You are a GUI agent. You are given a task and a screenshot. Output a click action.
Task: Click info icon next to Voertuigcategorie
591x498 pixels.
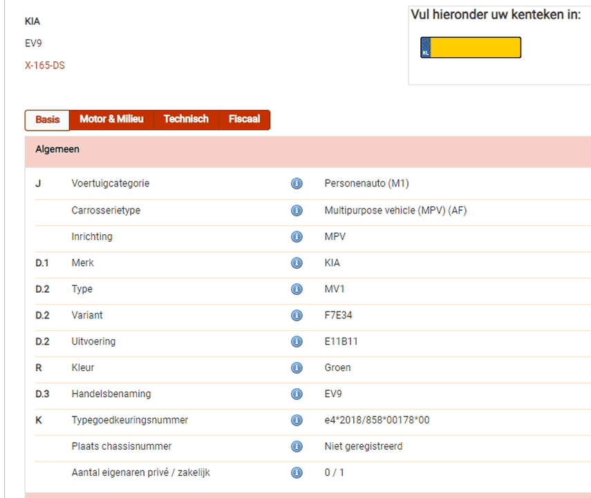(297, 184)
